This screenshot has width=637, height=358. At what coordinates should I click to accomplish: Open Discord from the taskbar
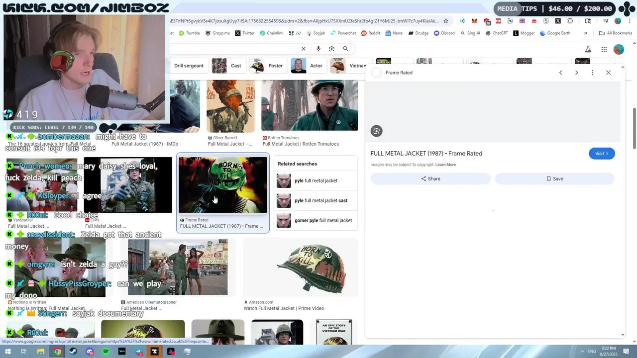(x=90, y=352)
